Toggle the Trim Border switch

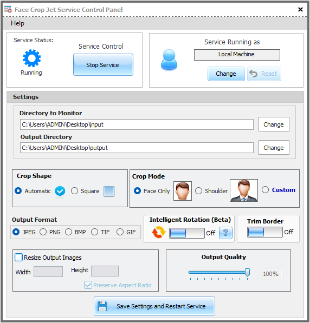[265, 232]
